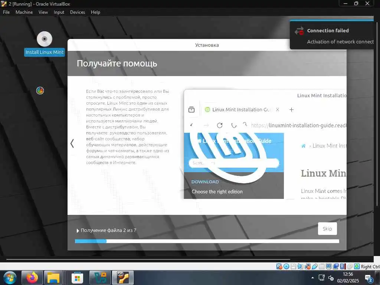
Task: Open the File menu
Action: (6, 12)
